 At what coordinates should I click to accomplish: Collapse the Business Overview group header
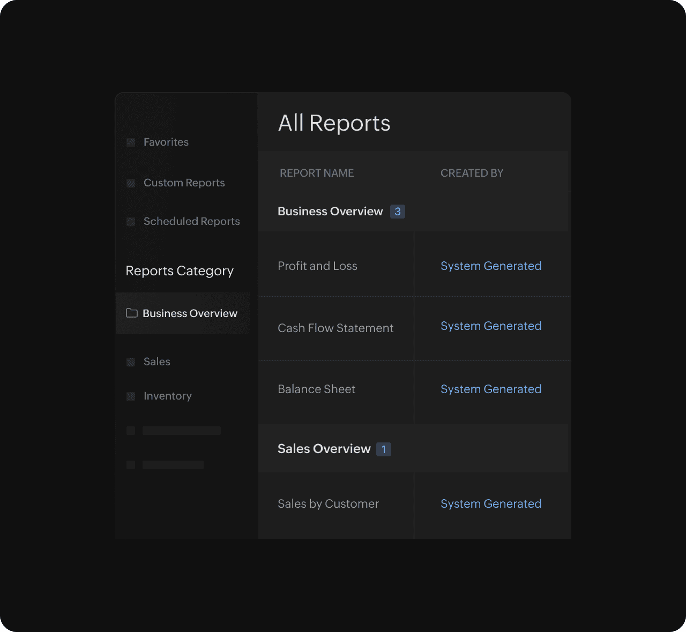pyautogui.click(x=330, y=212)
